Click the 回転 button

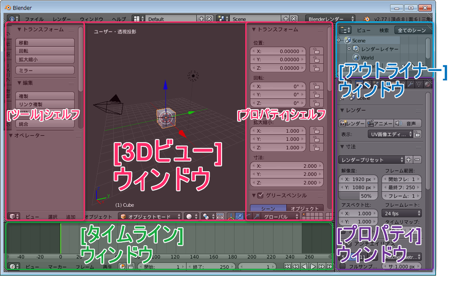(45, 51)
